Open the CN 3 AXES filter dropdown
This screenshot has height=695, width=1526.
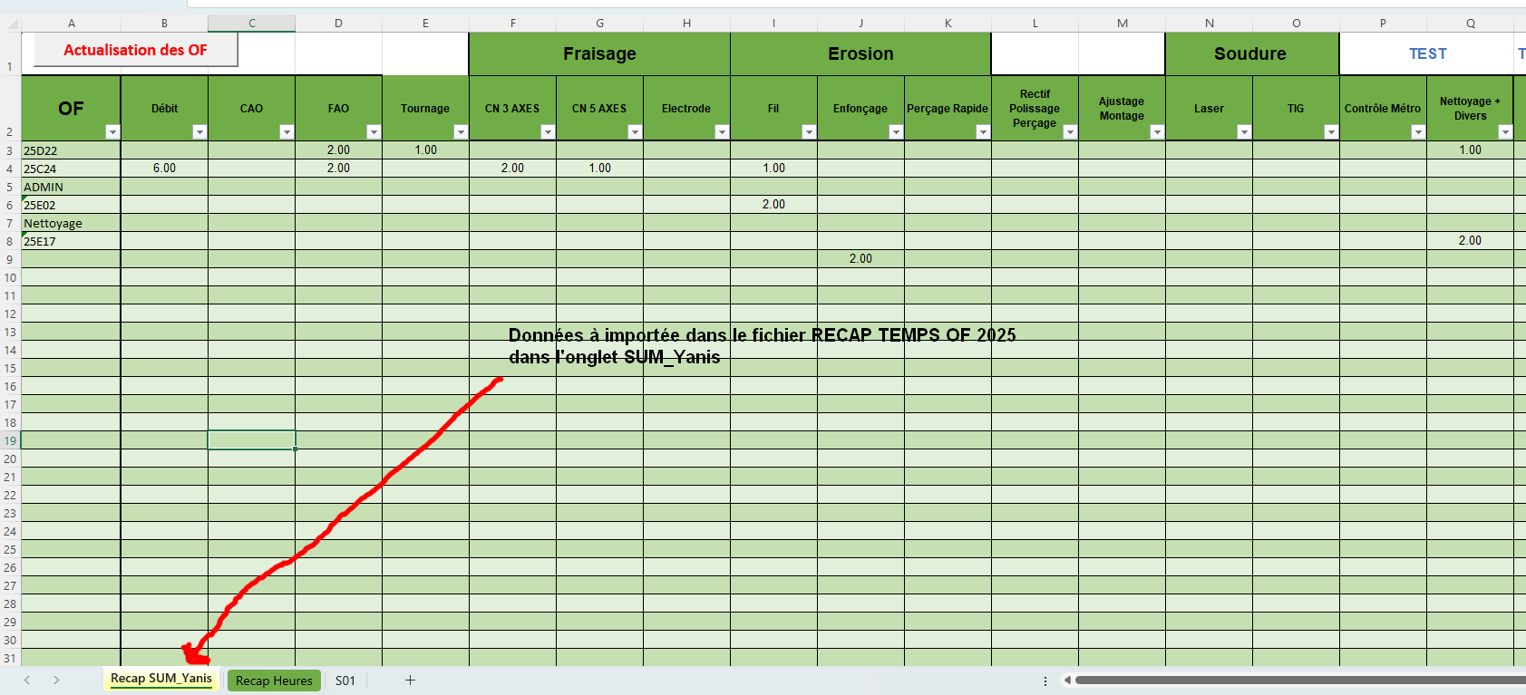tap(548, 132)
